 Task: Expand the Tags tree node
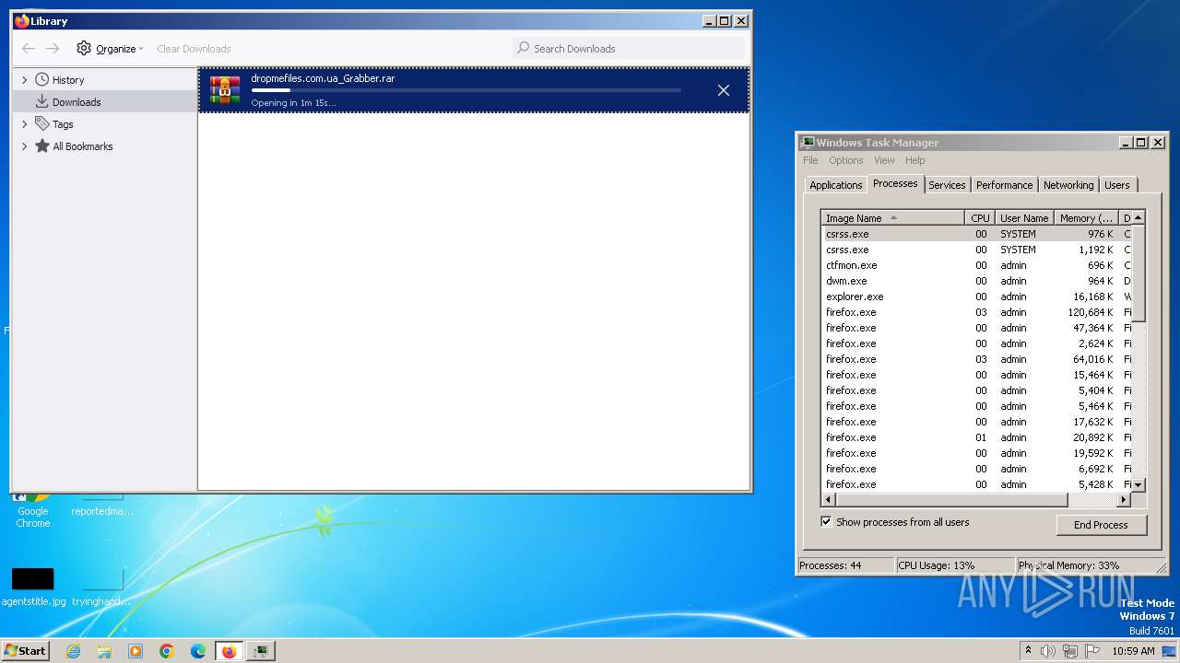(25, 123)
